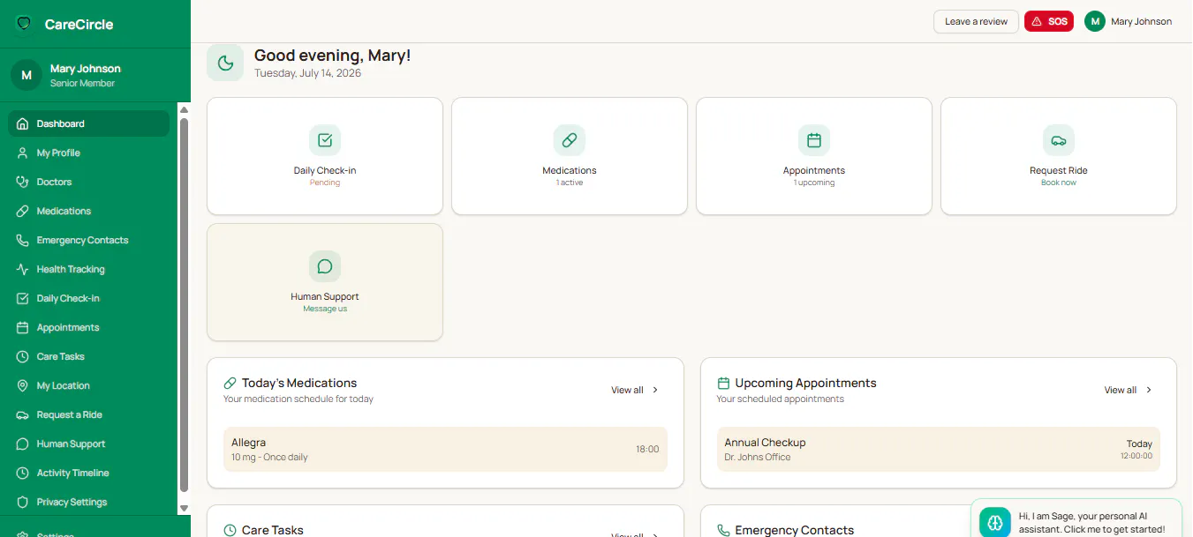Click the Privacy Settings shield icon
This screenshot has width=1193, height=537.
pos(23,502)
